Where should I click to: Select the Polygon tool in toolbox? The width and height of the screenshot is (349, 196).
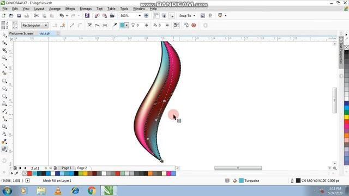pos(4,96)
